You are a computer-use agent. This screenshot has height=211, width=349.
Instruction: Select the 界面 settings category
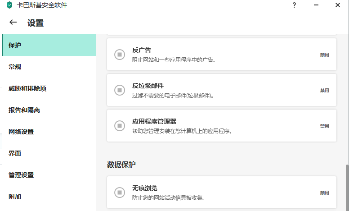(15, 153)
